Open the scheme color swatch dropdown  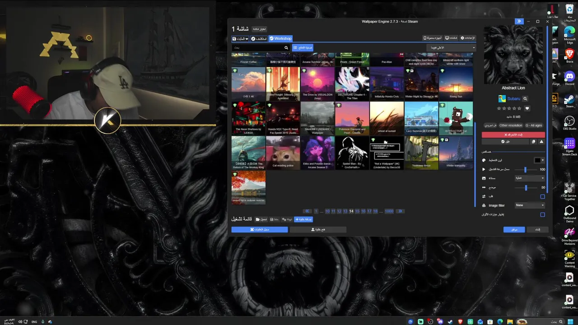coord(539,160)
